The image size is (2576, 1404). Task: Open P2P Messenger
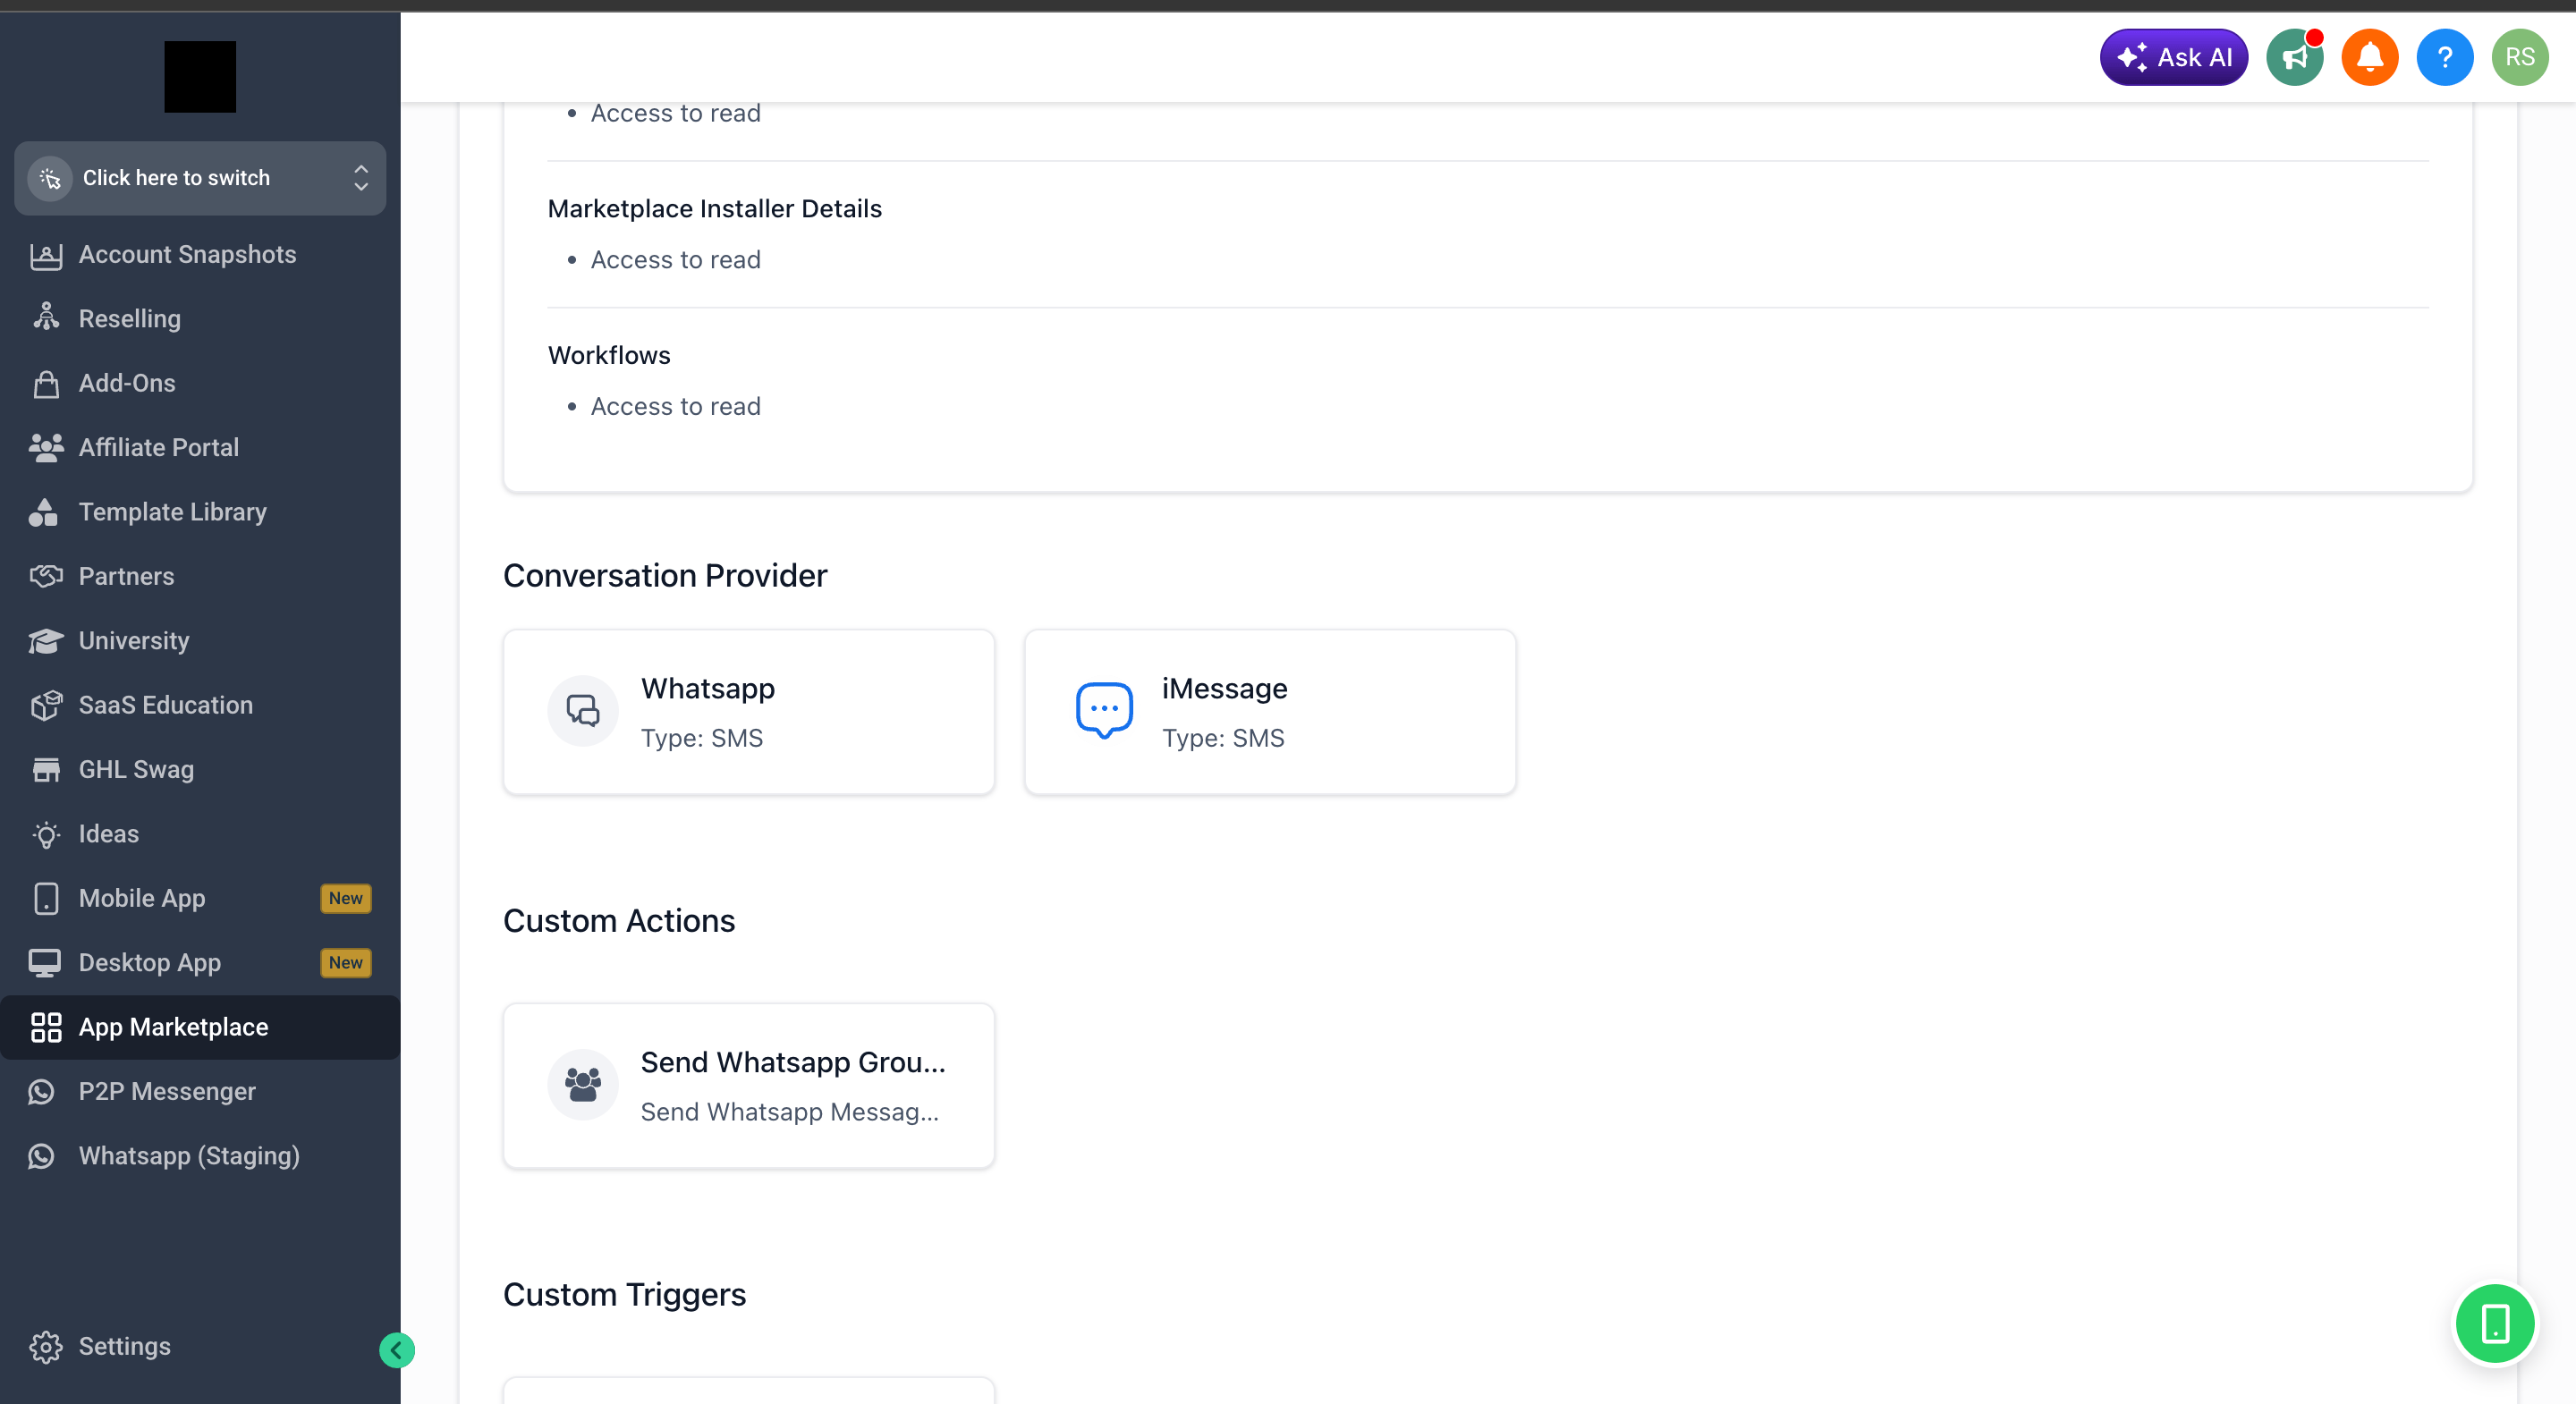click(200, 1092)
